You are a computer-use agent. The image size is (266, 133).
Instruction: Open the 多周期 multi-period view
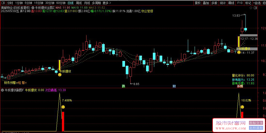96,3
